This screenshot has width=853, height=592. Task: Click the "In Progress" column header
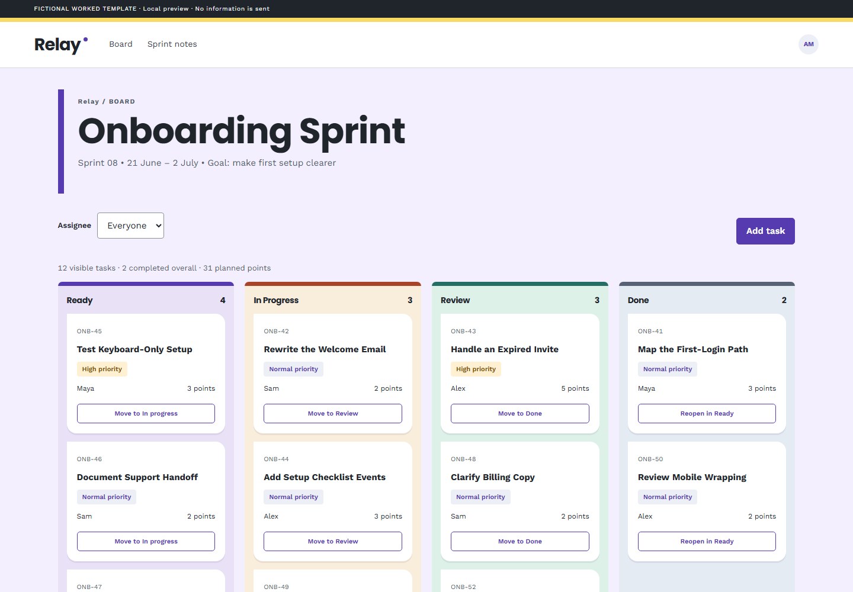pos(276,300)
